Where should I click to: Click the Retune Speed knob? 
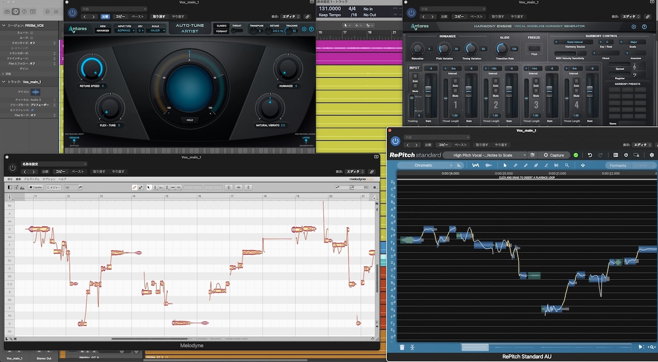[x=91, y=69]
